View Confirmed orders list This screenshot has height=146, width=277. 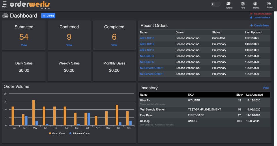point(69,45)
